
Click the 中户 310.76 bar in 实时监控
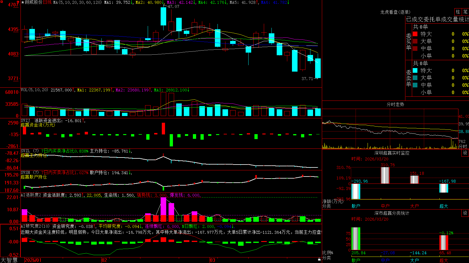[385, 175]
